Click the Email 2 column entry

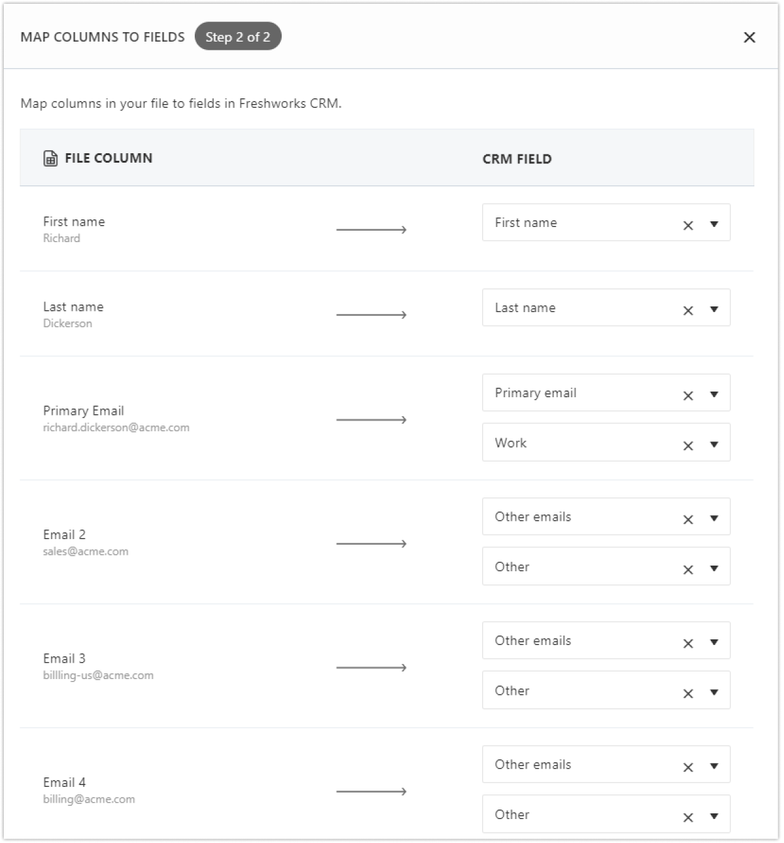65,534
